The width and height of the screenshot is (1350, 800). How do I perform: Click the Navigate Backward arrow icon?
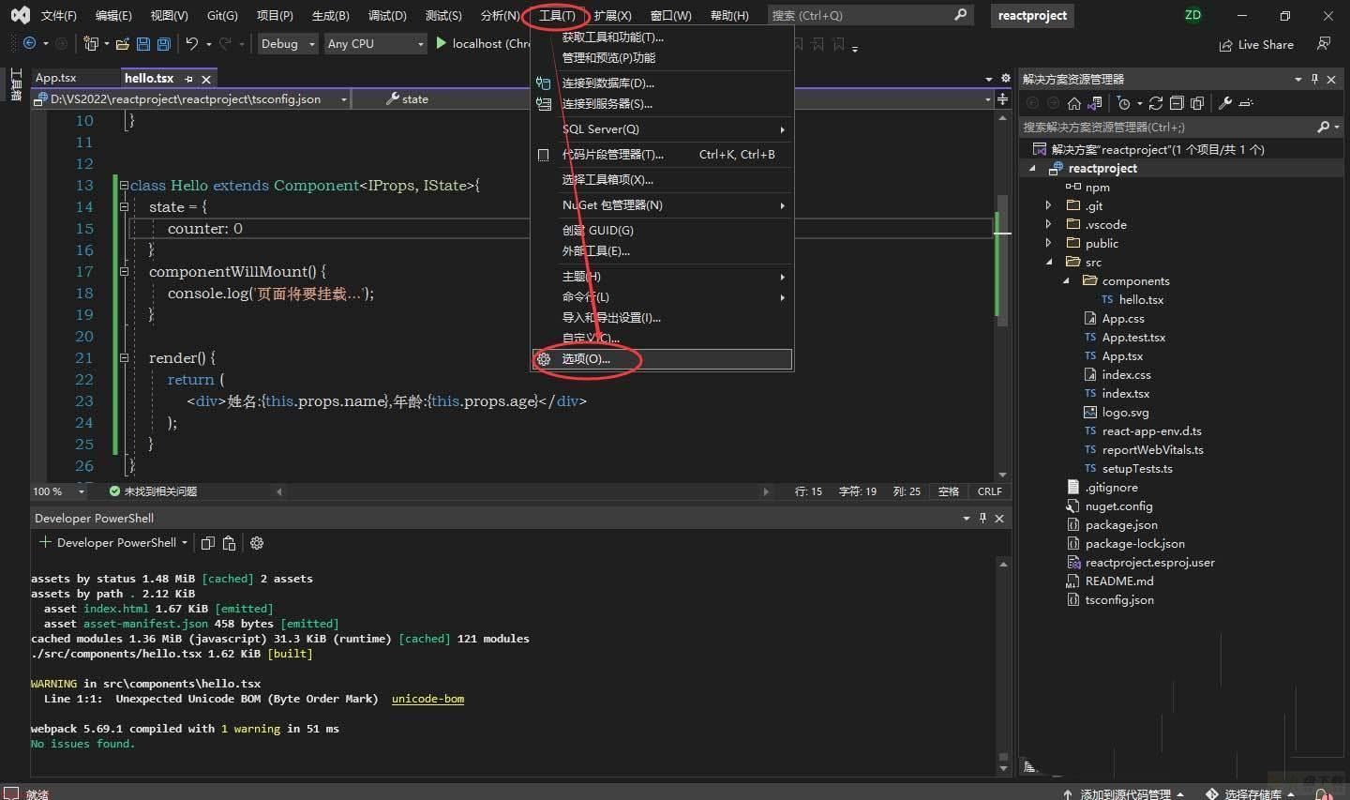(x=29, y=43)
